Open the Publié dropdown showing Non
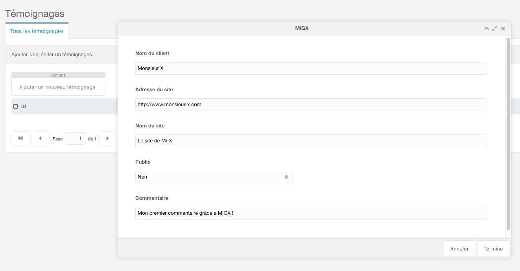 pos(214,177)
